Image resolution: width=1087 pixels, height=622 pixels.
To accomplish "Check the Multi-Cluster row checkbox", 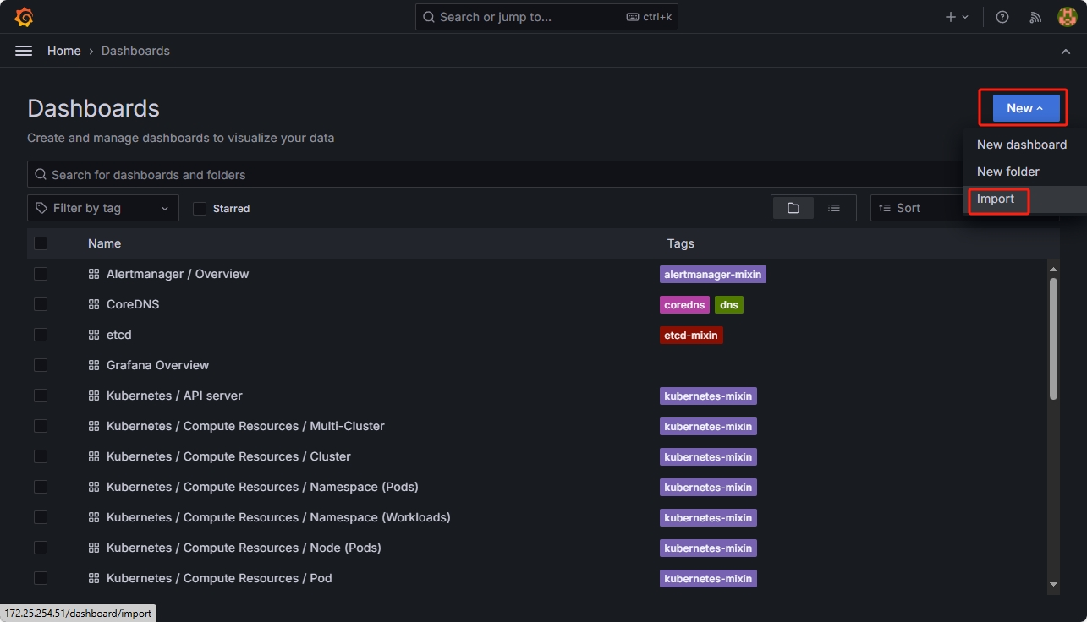I will (41, 426).
